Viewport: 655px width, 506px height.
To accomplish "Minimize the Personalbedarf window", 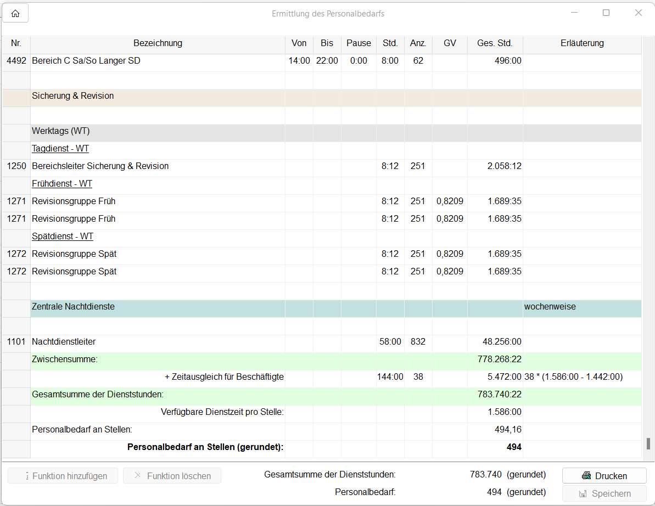I will tap(574, 13).
